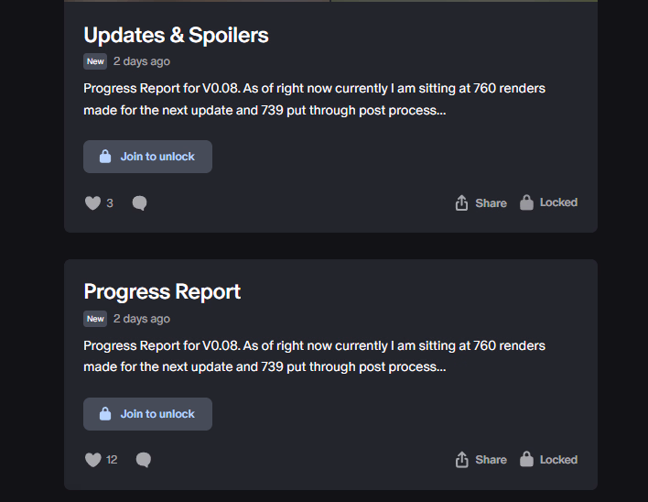The width and height of the screenshot is (648, 502).
Task: Open comments on Updates & Spoilers post
Action: (139, 203)
